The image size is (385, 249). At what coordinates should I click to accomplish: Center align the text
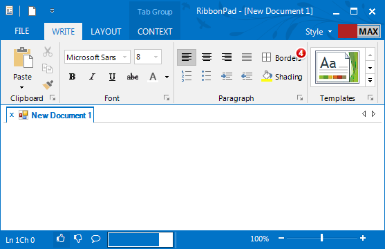pos(207,57)
